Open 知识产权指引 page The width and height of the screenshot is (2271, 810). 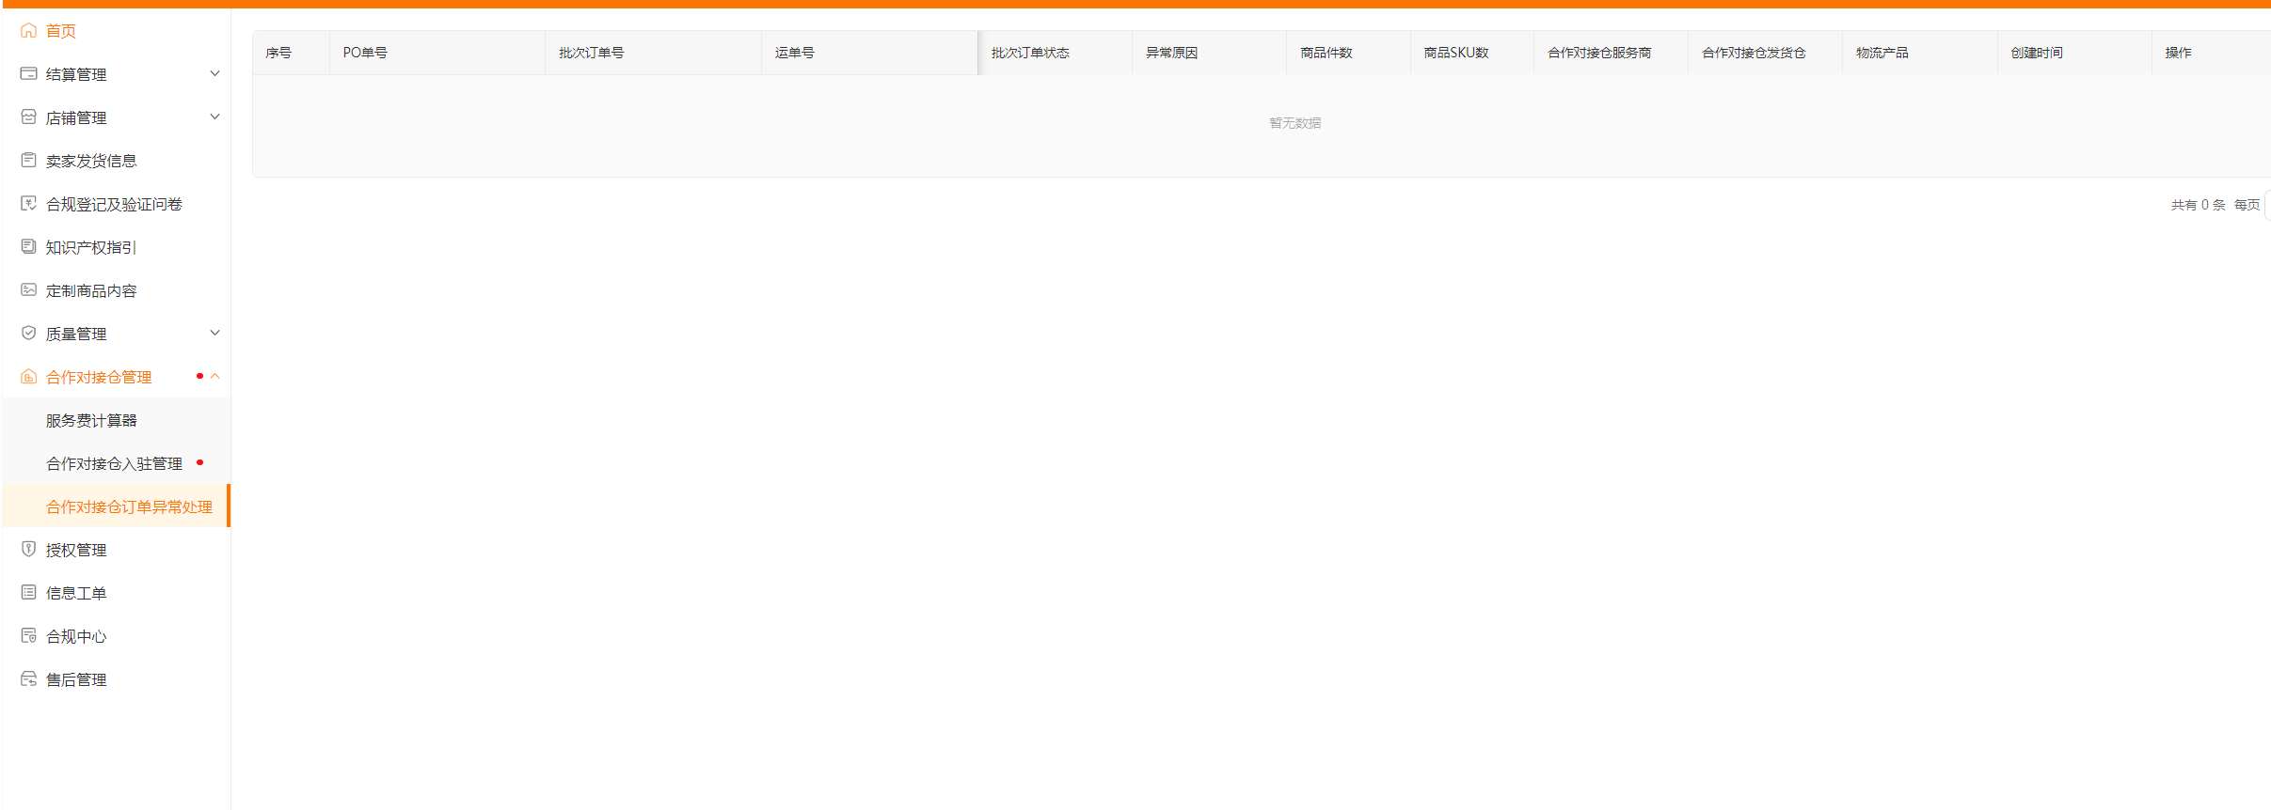[x=91, y=247]
